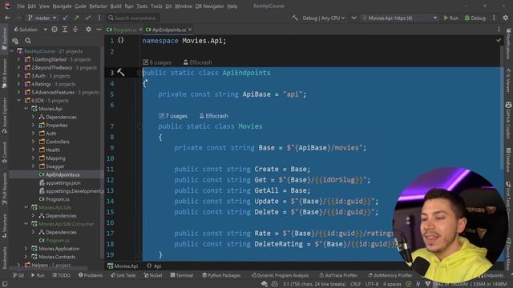
Task: Click the collapse all icon in Solution panel
Action: coord(75,30)
